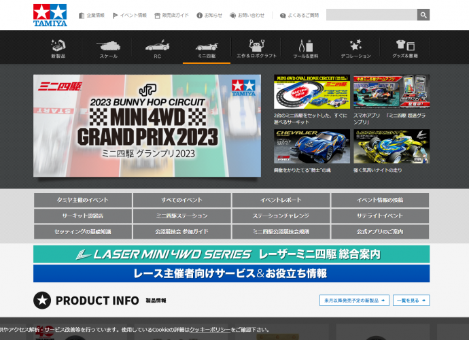
Task: Click the circled star icon beside PRODUCT INFO
Action: 42,300
